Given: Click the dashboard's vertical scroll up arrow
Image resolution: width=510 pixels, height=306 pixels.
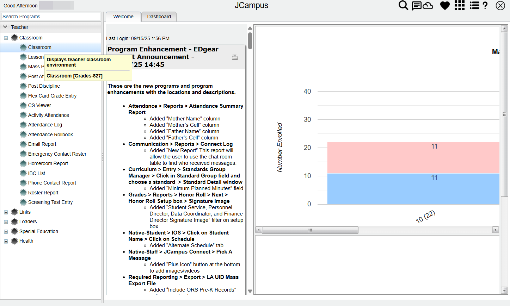Looking at the screenshot, I should pos(504,29).
